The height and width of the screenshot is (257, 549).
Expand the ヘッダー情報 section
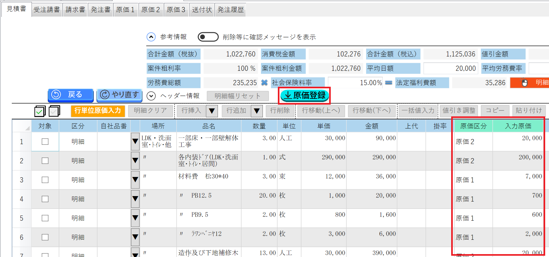(x=151, y=96)
